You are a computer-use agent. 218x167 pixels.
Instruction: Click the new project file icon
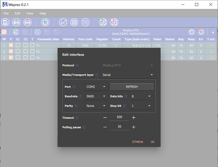click(5, 22)
